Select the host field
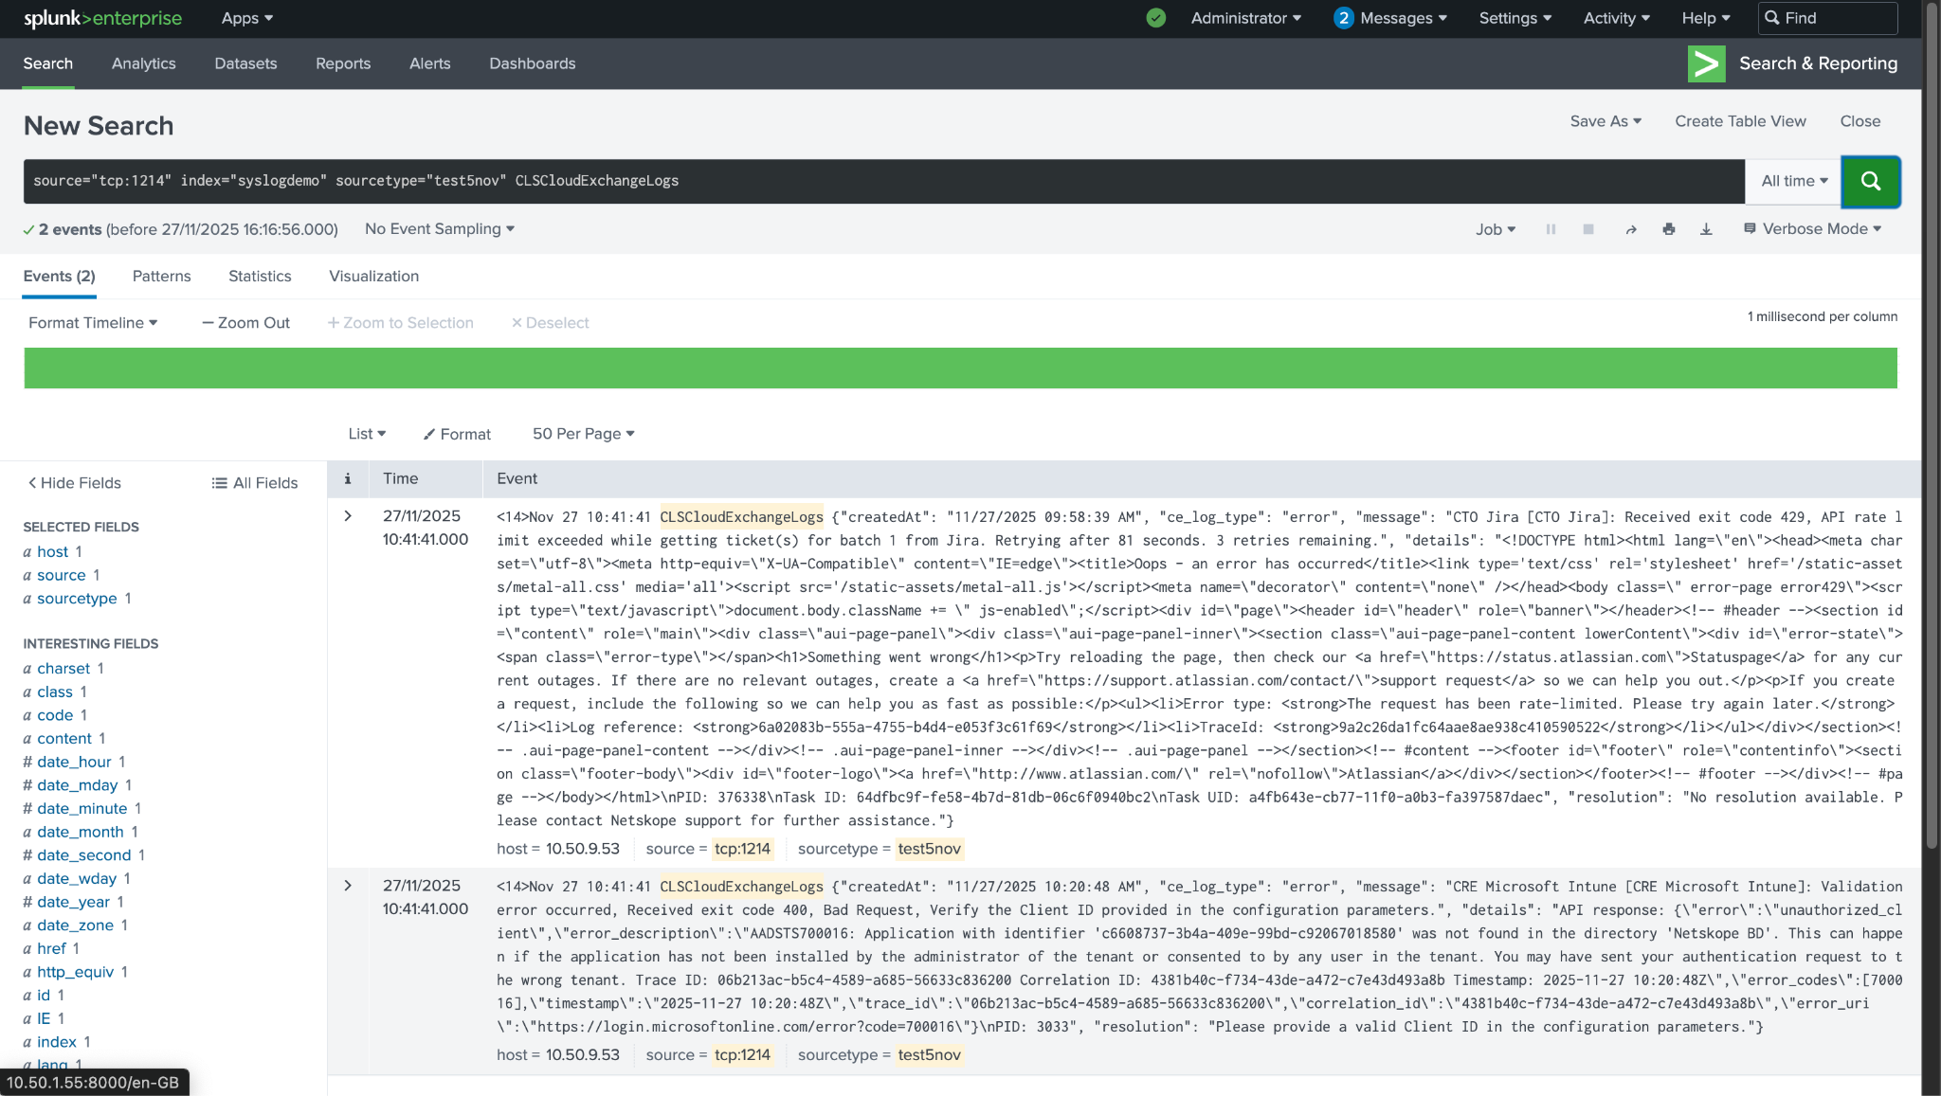This screenshot has width=1941, height=1096. coord(52,552)
